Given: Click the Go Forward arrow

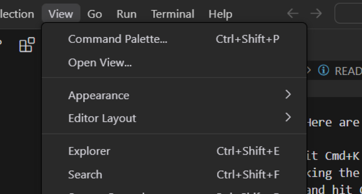Looking at the screenshot, I should (316, 14).
